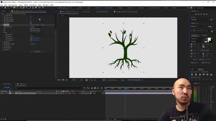Viewport: 216px width, 121px height.
Task: Take a snapshot with the camera icon
Action: [x=86, y=80]
